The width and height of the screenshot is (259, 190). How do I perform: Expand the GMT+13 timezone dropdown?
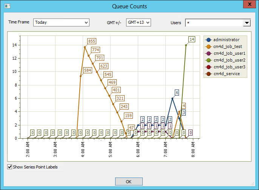coord(148,23)
